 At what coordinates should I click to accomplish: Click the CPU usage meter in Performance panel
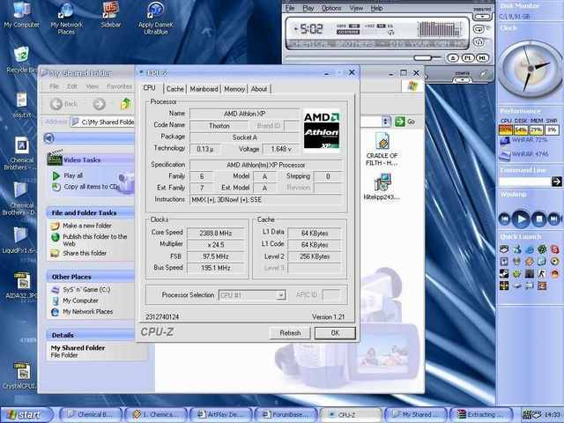[x=505, y=130]
